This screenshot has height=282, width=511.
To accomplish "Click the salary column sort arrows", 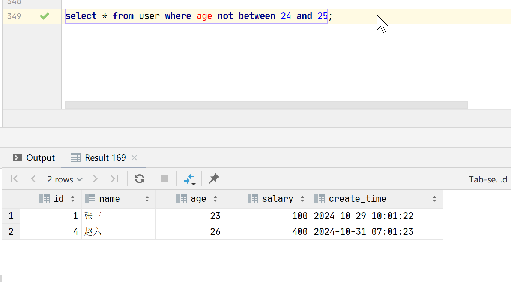I will (302, 199).
